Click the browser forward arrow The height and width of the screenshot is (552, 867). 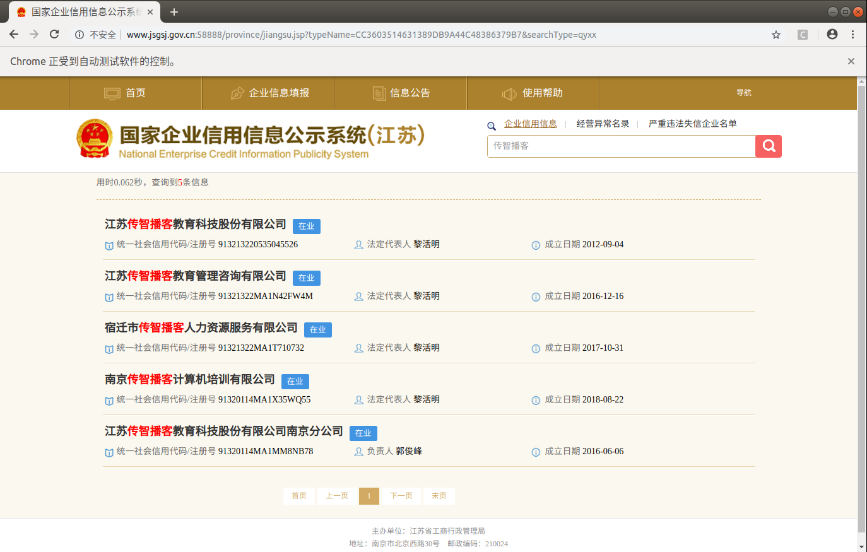click(34, 35)
